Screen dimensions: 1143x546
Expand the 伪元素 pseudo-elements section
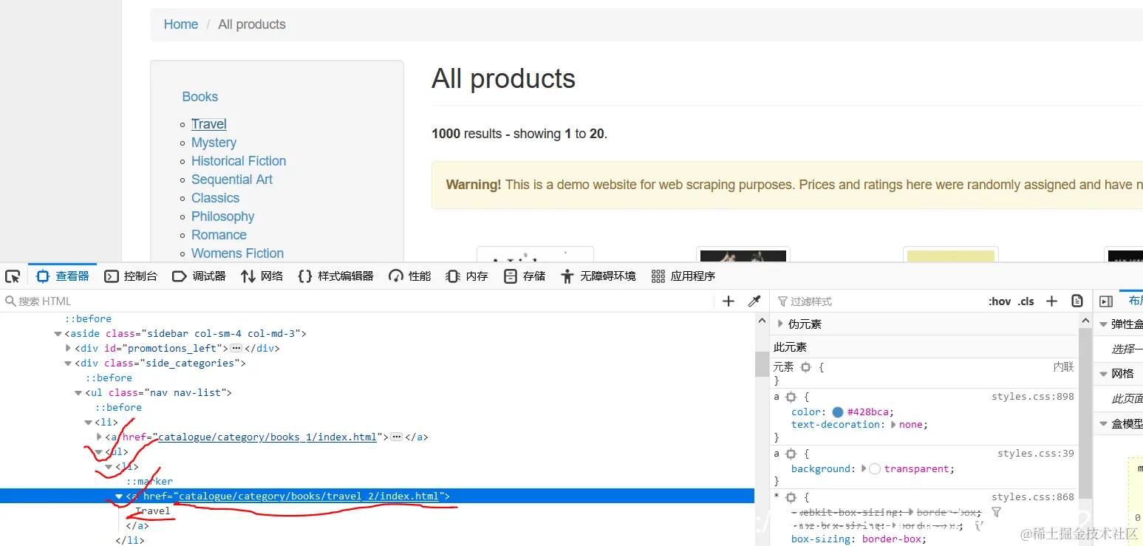(x=780, y=324)
